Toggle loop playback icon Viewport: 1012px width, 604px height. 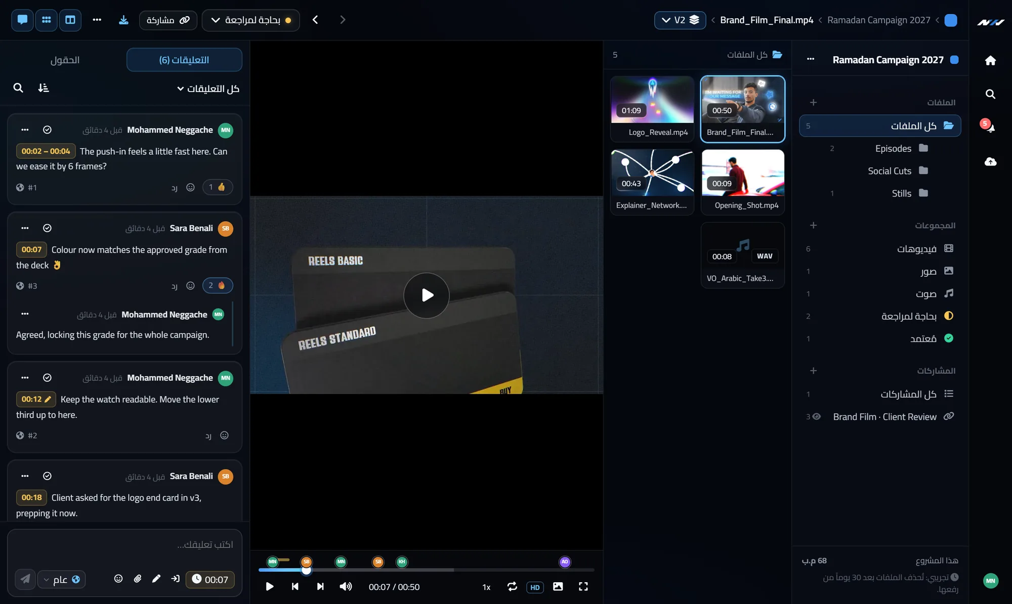click(x=512, y=587)
